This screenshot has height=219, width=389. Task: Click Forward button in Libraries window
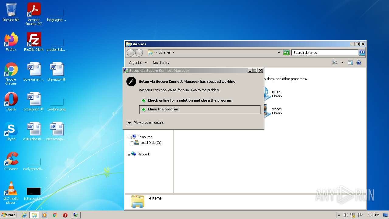(139, 53)
